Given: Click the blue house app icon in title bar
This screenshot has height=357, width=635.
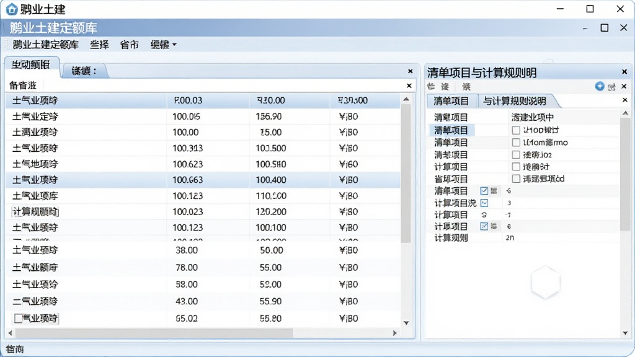Looking at the screenshot, I should pyautogui.click(x=12, y=9).
